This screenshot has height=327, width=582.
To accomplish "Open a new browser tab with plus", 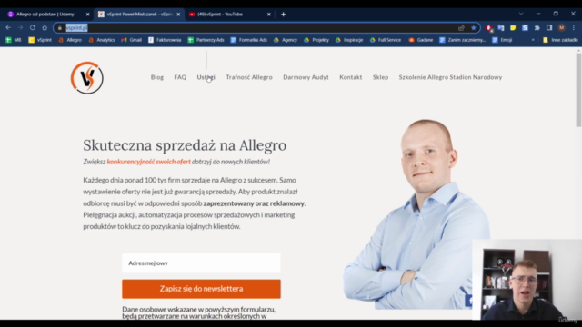I will point(283,15).
